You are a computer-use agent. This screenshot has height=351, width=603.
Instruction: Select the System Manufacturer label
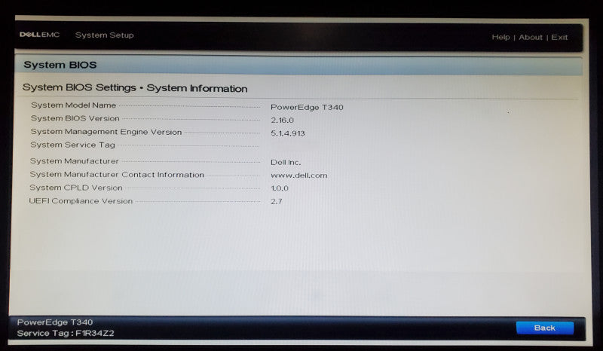(74, 161)
